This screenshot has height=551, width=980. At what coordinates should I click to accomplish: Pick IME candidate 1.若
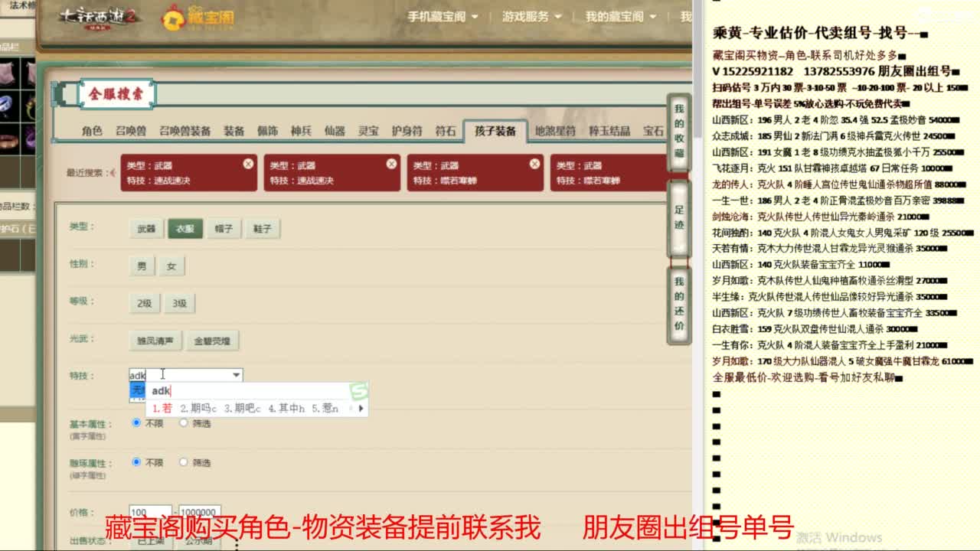pos(162,409)
